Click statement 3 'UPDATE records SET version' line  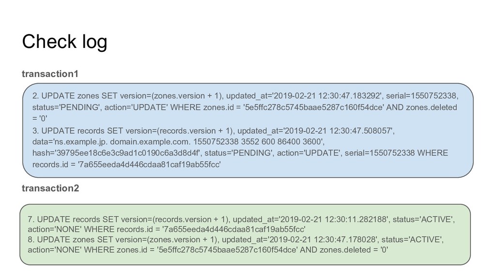click(x=240, y=147)
